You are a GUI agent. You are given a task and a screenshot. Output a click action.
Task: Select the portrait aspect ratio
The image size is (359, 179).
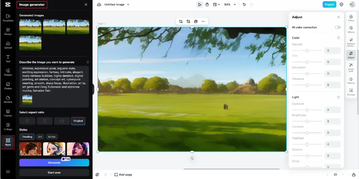pos(45,121)
